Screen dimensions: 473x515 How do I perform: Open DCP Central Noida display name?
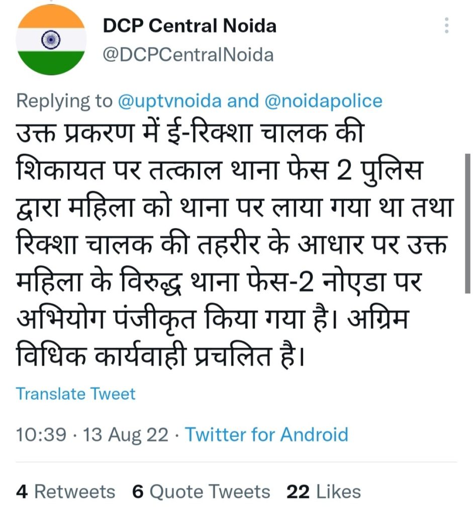[x=190, y=26]
